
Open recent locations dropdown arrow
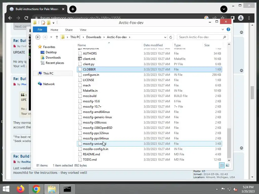(x=51, y=37)
